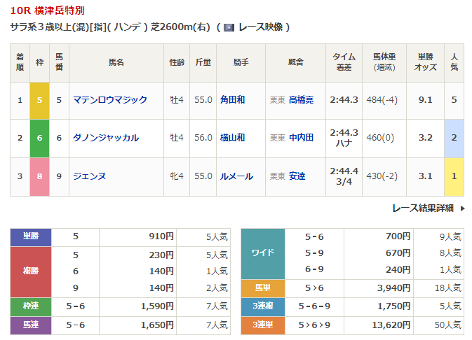This screenshot has height=340, width=472.
Task: Open jockey 角田和 profile
Action: (x=232, y=100)
